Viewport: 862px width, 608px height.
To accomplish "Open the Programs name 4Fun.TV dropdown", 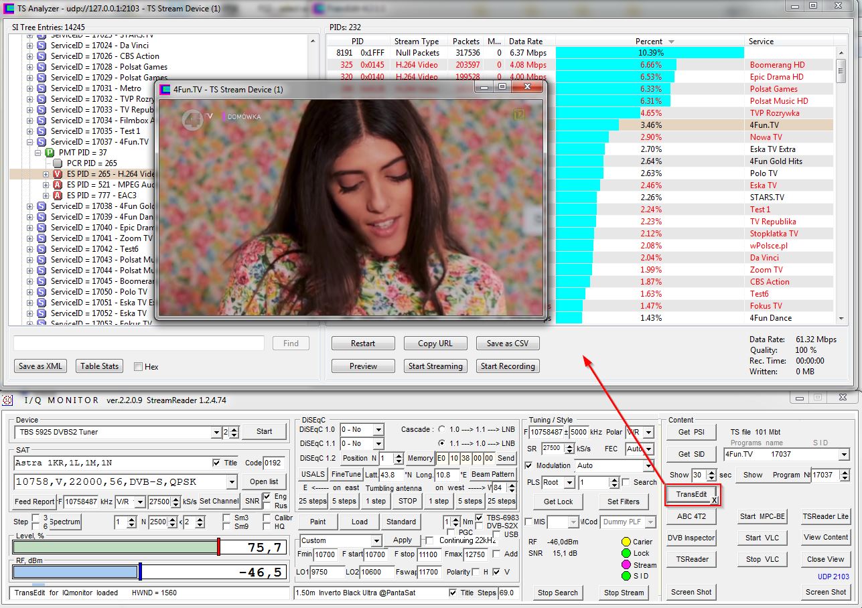I will [x=844, y=454].
